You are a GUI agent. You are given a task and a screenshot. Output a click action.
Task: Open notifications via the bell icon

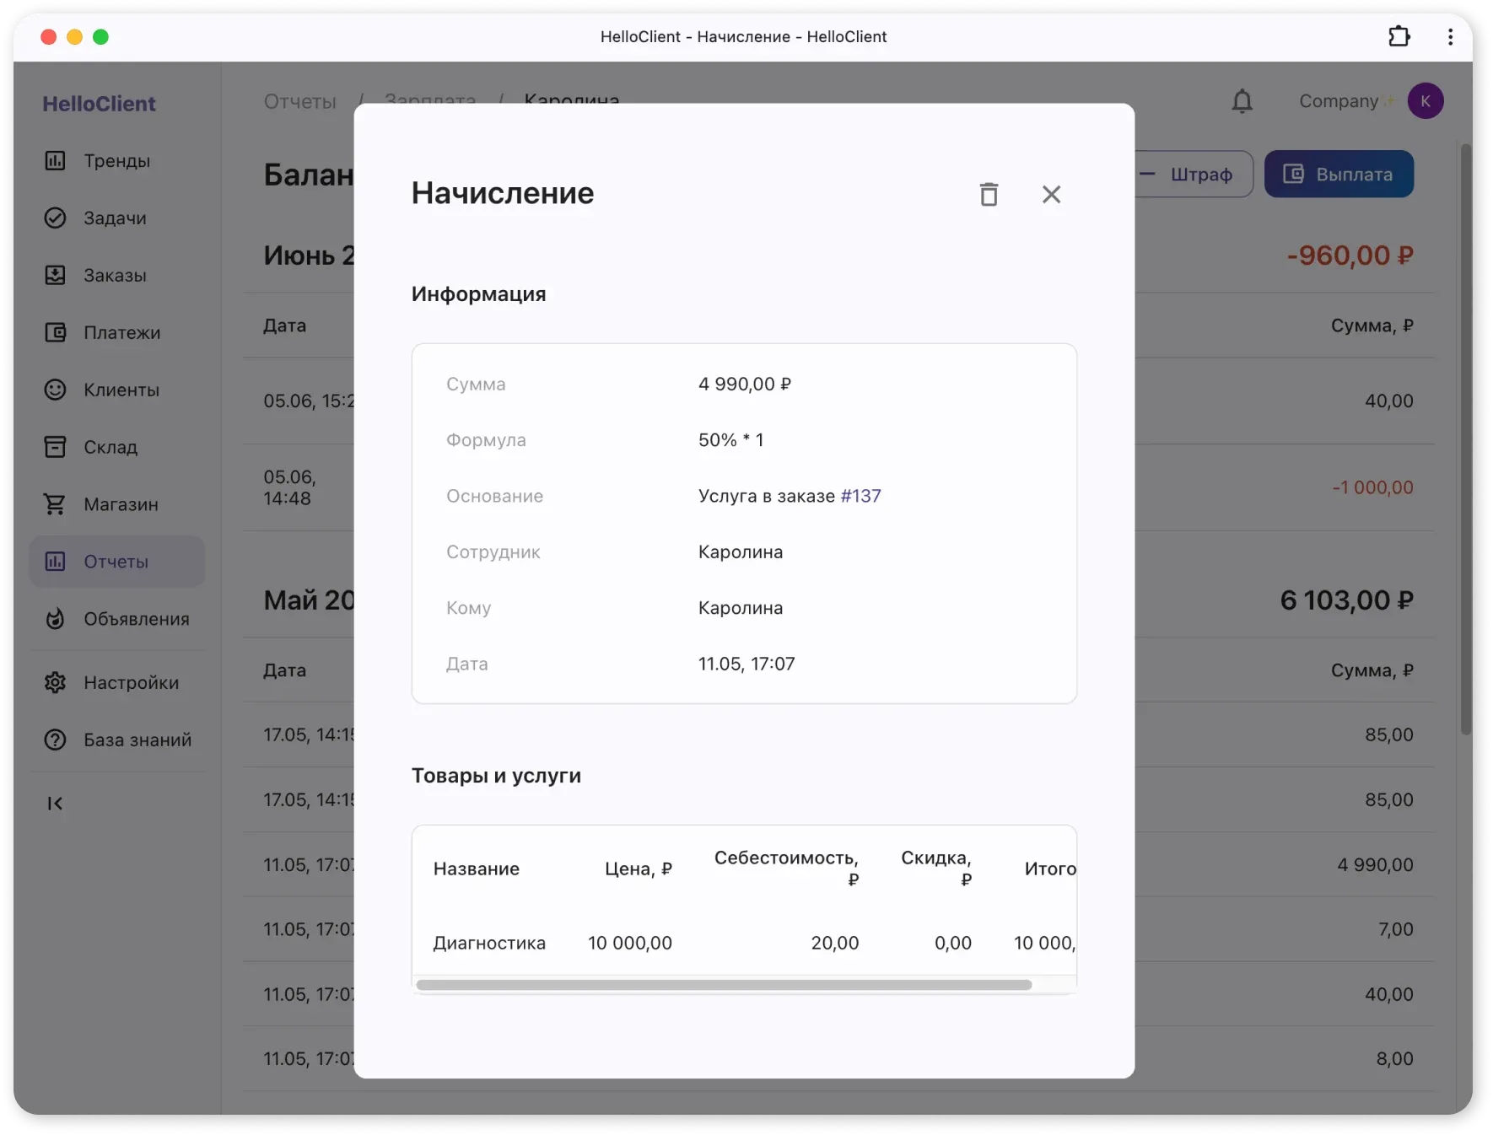point(1242,101)
